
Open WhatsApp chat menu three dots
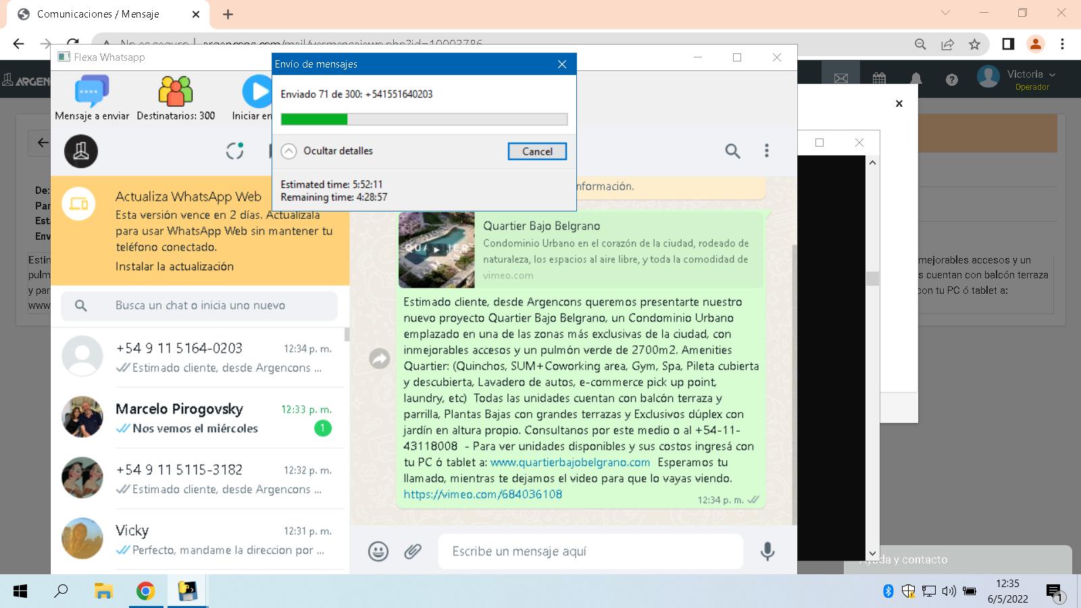766,151
